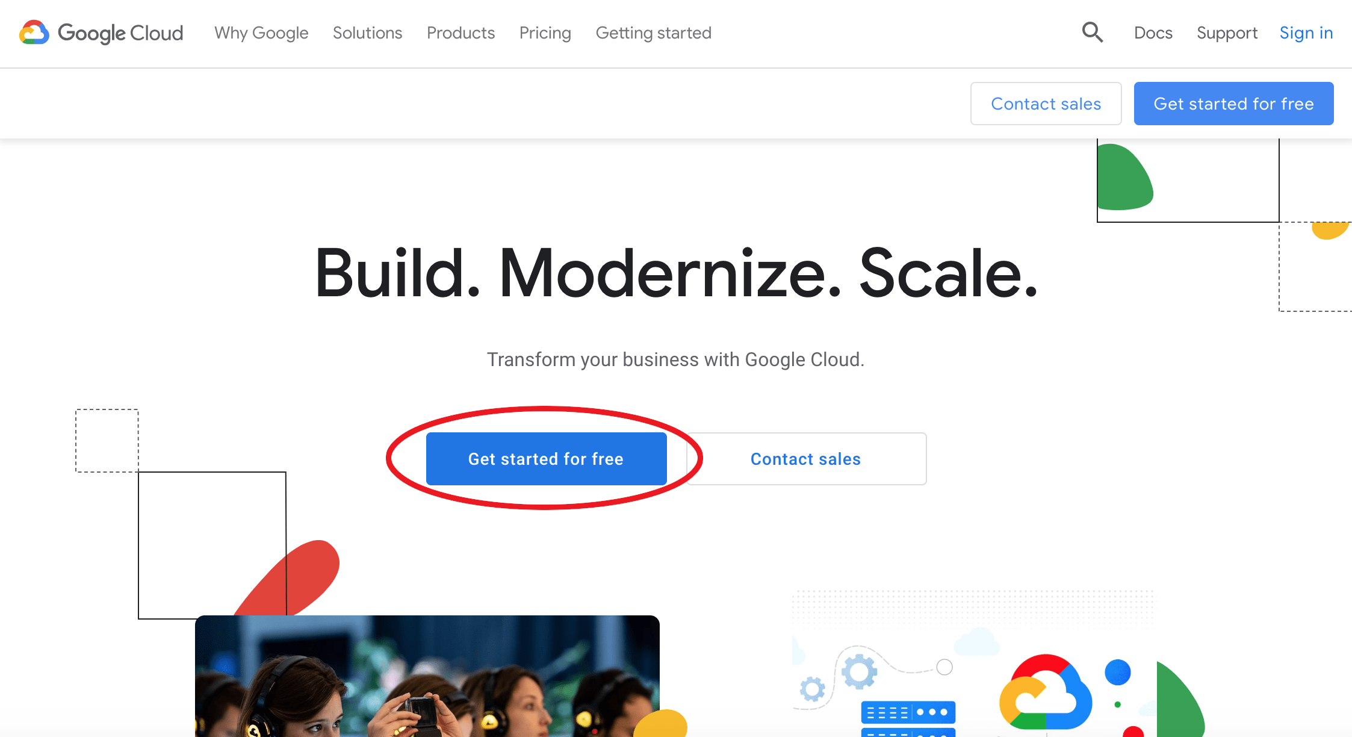
Task: Sign in to Google Cloud
Action: pos(1306,33)
